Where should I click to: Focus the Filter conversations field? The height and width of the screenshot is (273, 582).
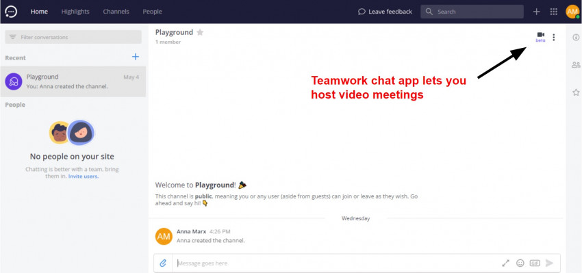tap(73, 37)
